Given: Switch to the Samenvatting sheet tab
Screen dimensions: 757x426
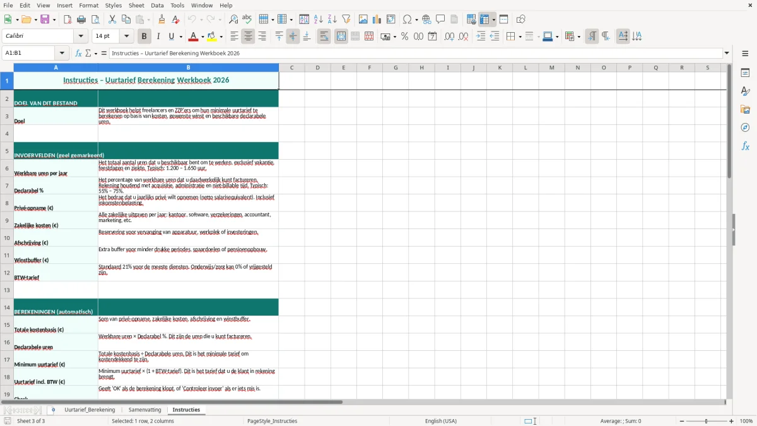Looking at the screenshot, I should click(x=145, y=410).
